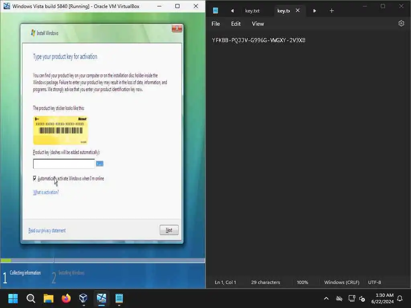Screen dimensions: 411x308
Task: Open the What is activation? link
Action: point(46,192)
